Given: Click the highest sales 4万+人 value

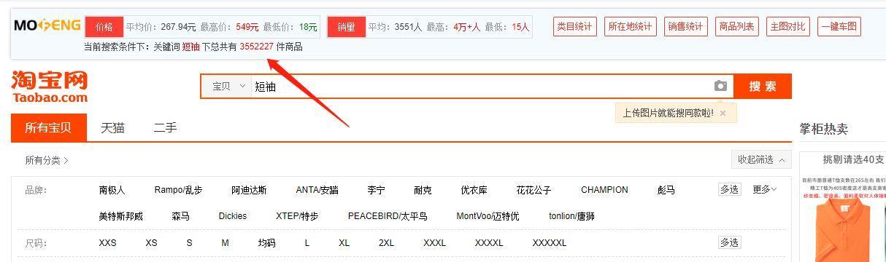Looking at the screenshot, I should point(466,27).
